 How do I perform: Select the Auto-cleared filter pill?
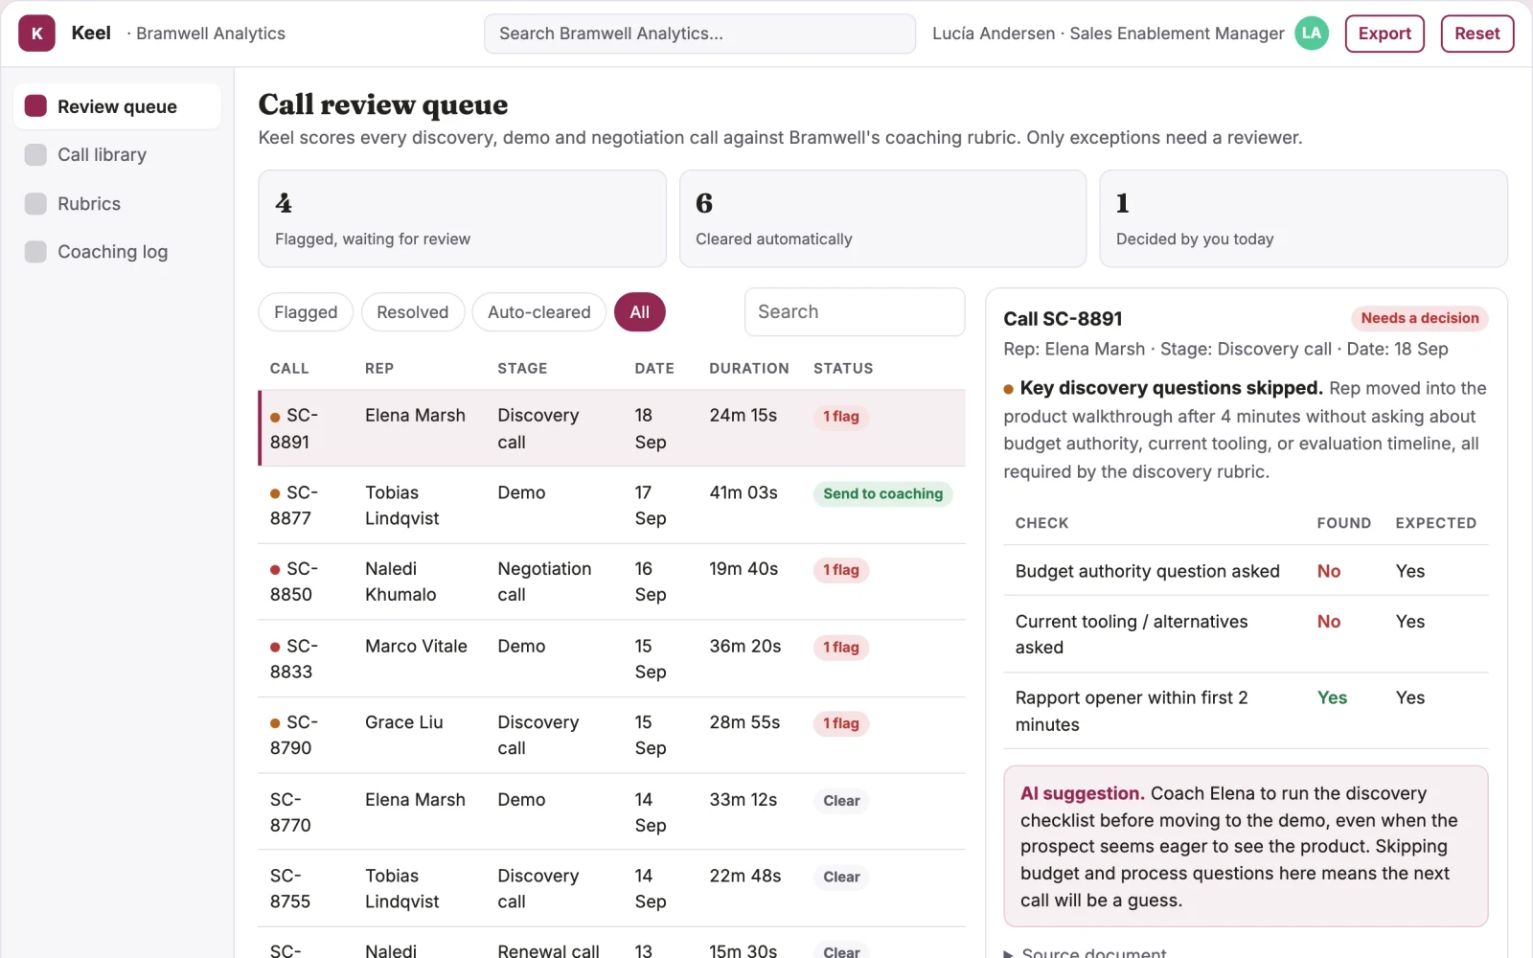[x=539, y=312]
